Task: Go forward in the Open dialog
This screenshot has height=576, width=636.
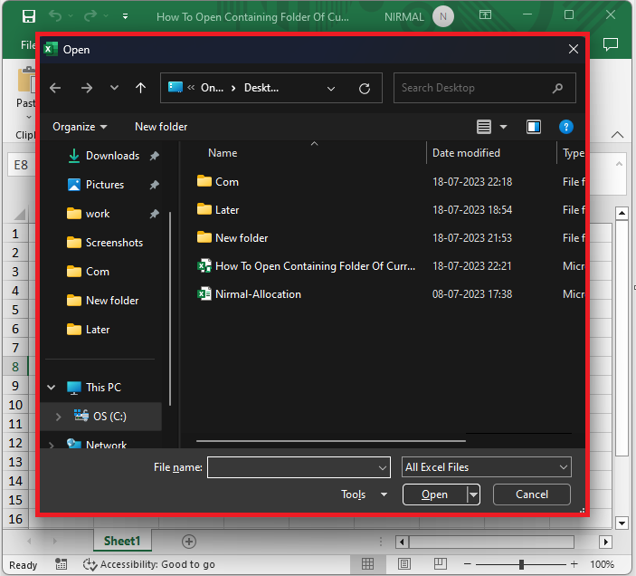Action: (x=86, y=88)
